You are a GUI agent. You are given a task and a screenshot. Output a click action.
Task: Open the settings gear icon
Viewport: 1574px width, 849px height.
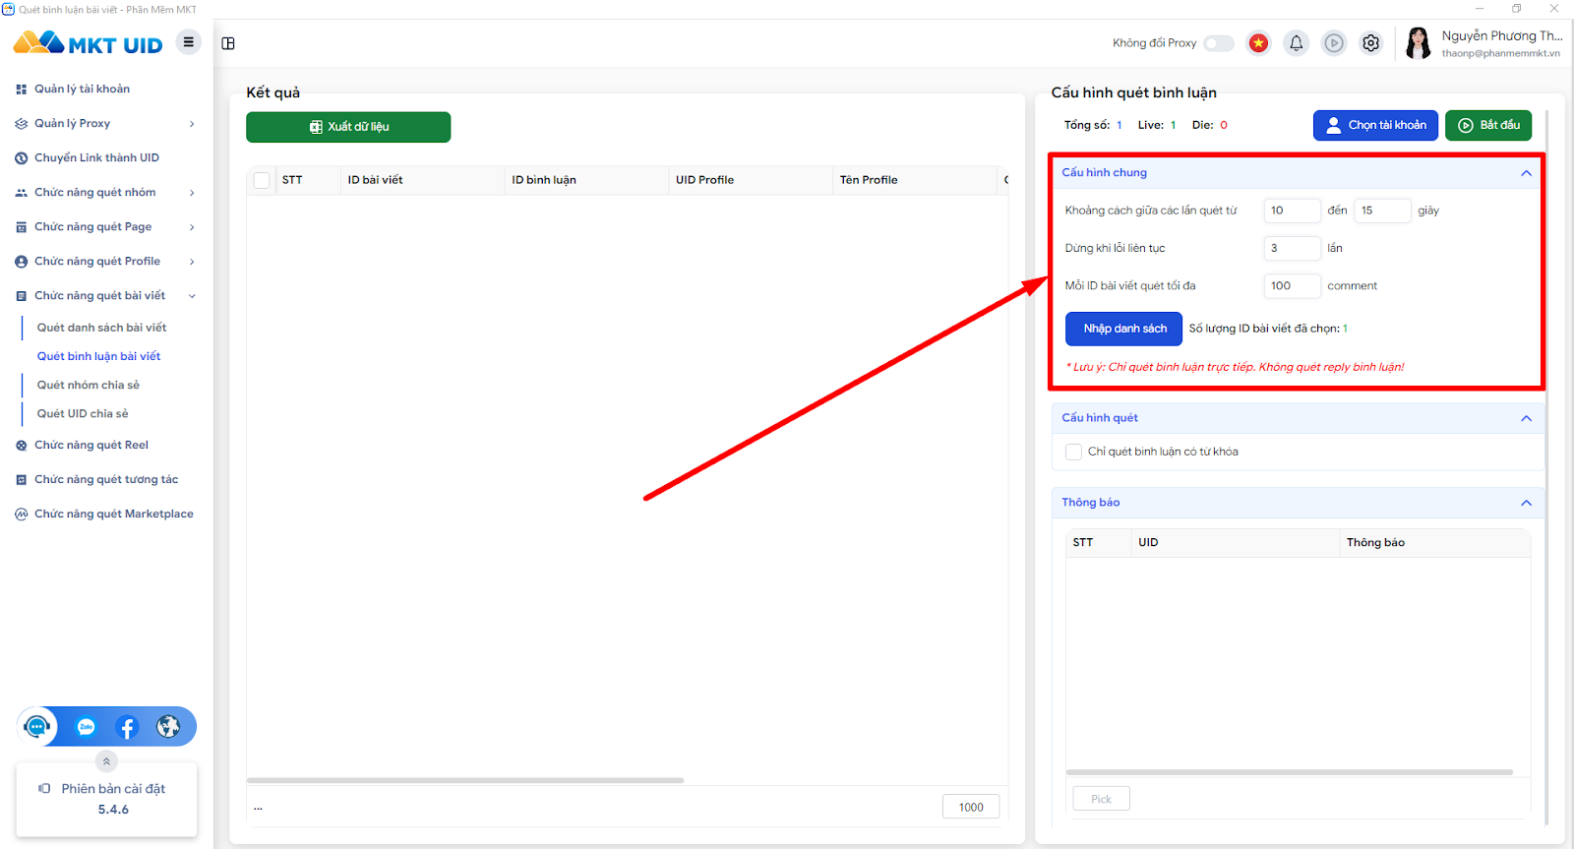[x=1370, y=43]
